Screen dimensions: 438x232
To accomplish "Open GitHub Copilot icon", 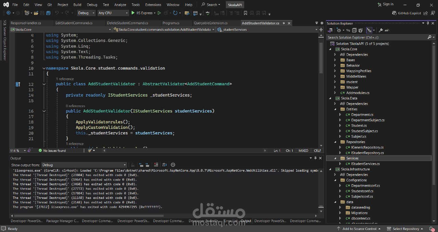I will [x=394, y=13].
